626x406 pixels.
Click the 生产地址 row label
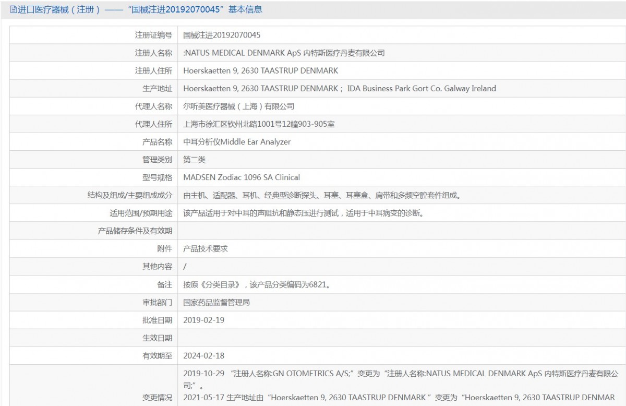[x=157, y=88]
